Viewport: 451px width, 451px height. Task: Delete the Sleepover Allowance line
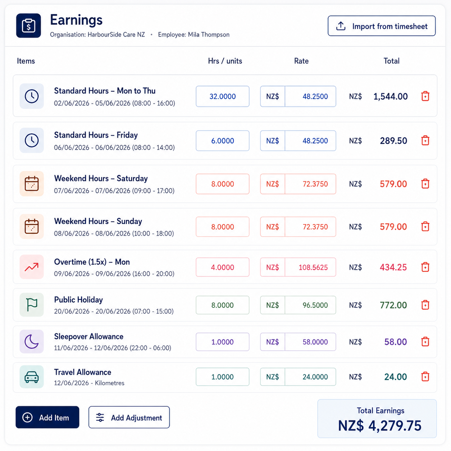tap(425, 342)
